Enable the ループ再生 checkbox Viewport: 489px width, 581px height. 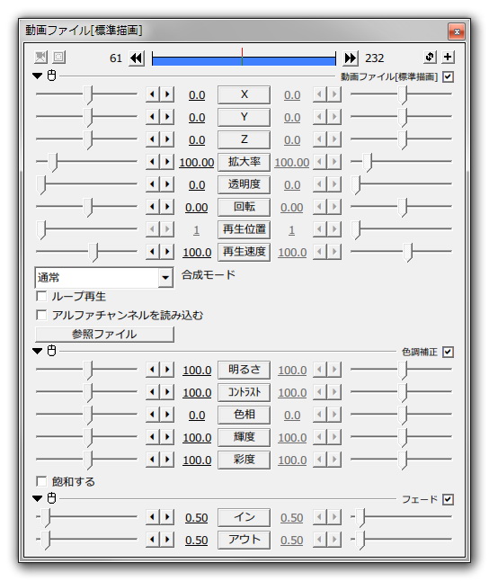(41, 296)
